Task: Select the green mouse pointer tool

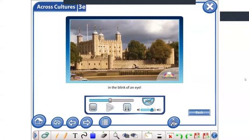Action: pyautogui.click(x=45, y=136)
